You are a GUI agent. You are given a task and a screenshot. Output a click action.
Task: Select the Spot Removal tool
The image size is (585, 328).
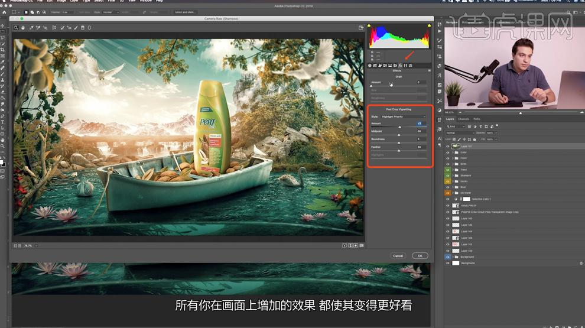62,28
